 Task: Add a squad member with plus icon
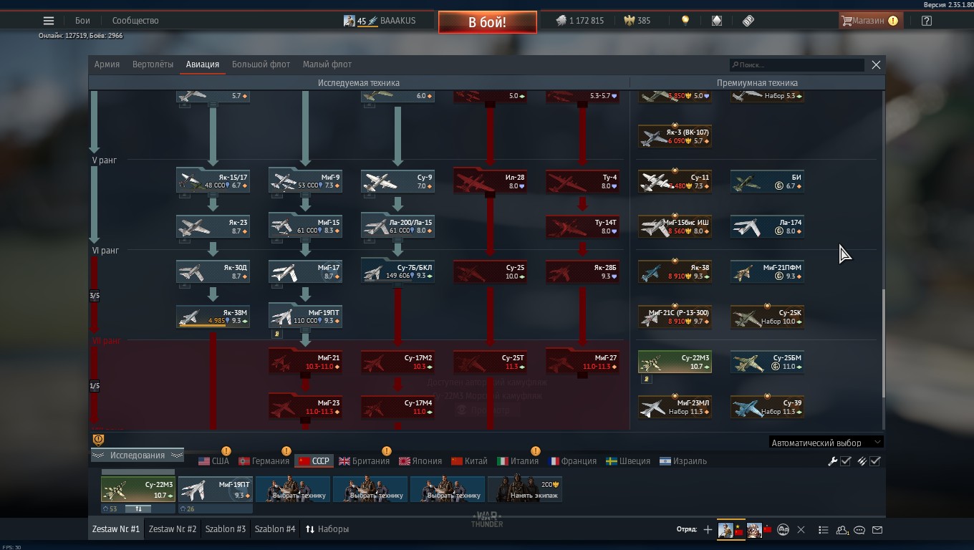708,530
